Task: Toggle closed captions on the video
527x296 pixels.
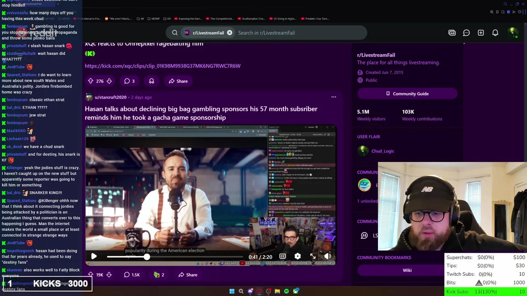Action: coord(282,256)
